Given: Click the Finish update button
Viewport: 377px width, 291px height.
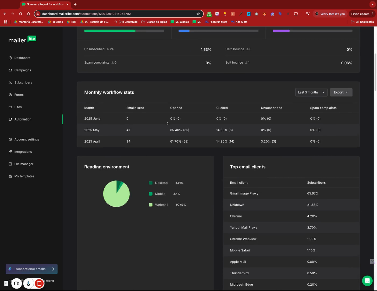Looking at the screenshot, I should click(x=360, y=14).
